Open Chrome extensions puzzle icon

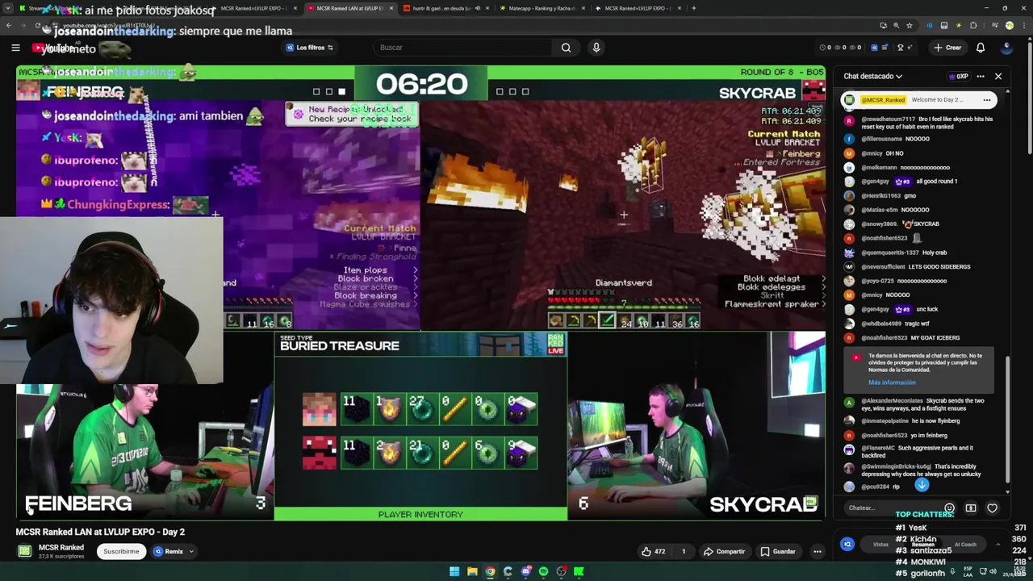(x=973, y=25)
